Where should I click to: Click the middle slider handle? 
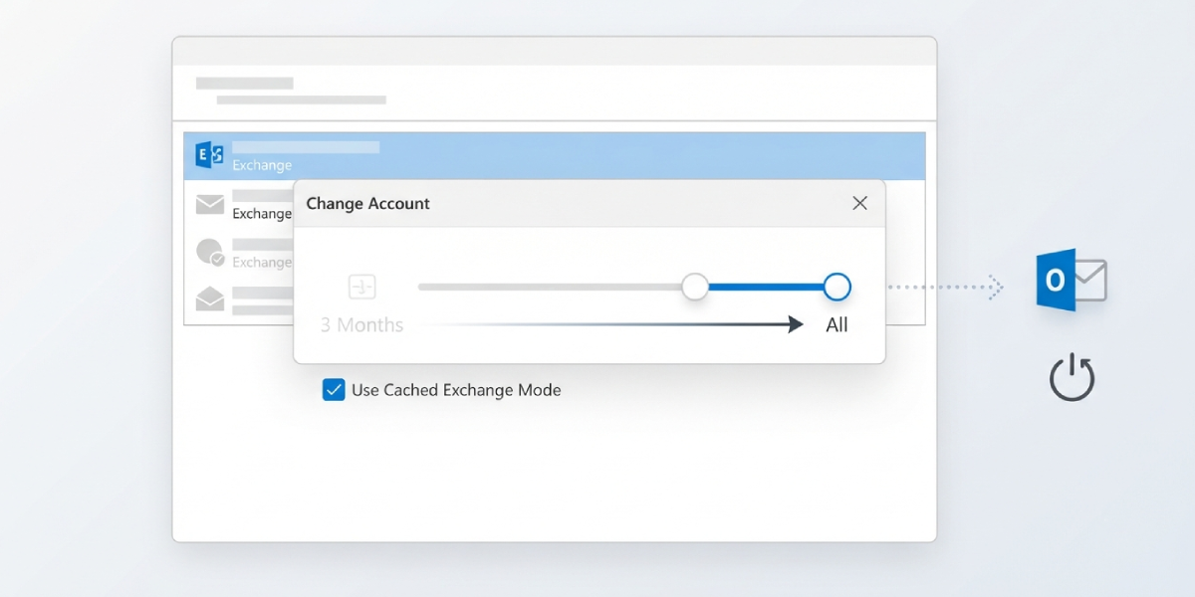coord(695,287)
